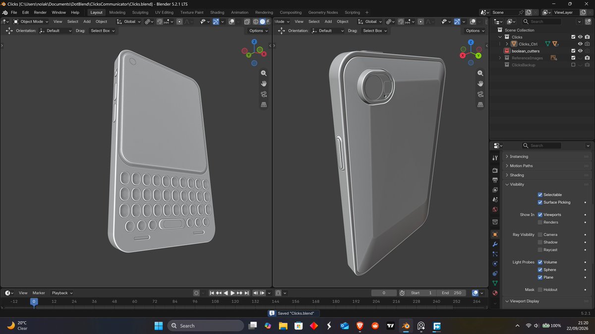The height and width of the screenshot is (334, 595).
Task: Click the End frame field
Action: (452, 293)
